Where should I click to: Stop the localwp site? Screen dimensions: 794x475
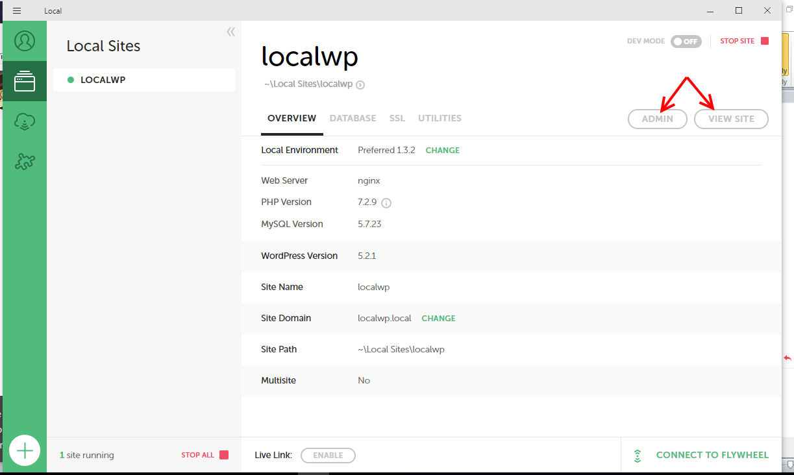(744, 41)
